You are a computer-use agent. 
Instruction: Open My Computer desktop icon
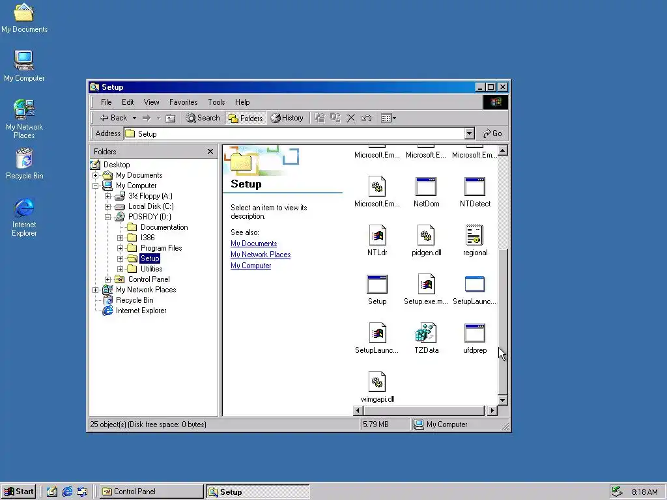pos(24,66)
